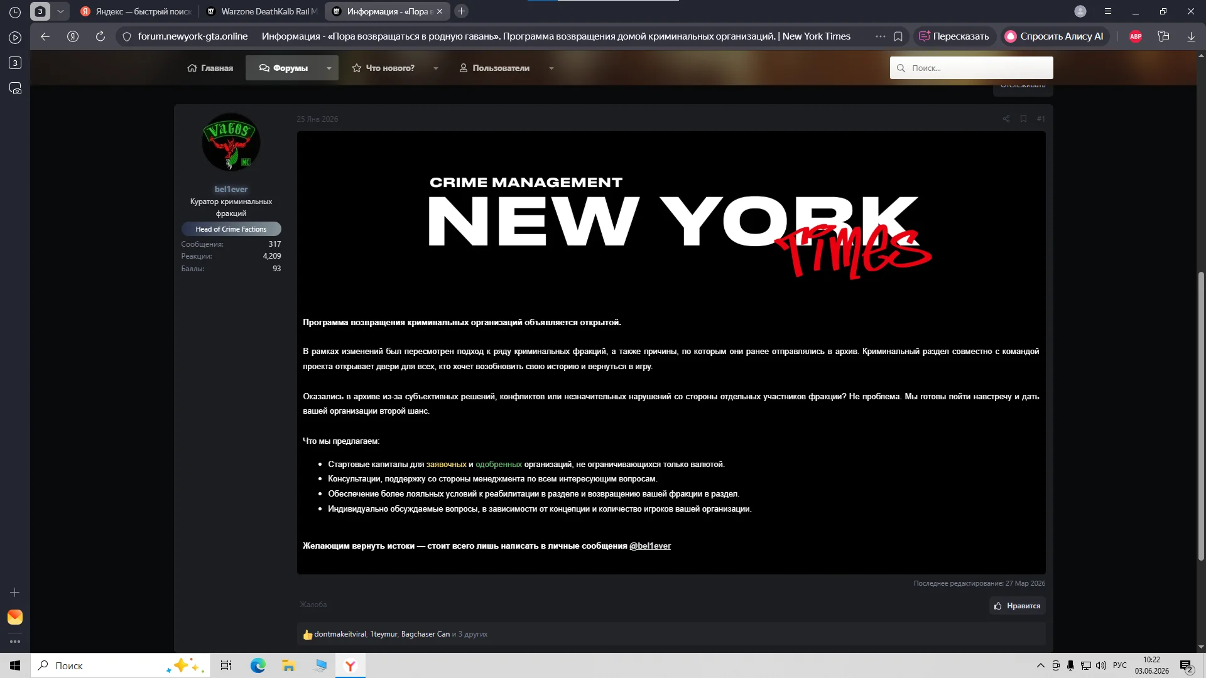The width and height of the screenshot is (1206, 678).
Task: Open bel1ever username profile link
Action: (x=231, y=189)
